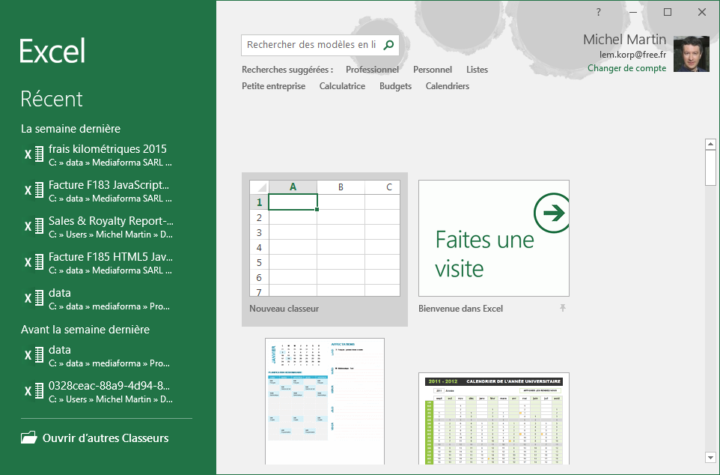720x475 pixels.
Task: Click the folder icon for Ouvrir d'autres Classeurs
Action: [x=28, y=438]
